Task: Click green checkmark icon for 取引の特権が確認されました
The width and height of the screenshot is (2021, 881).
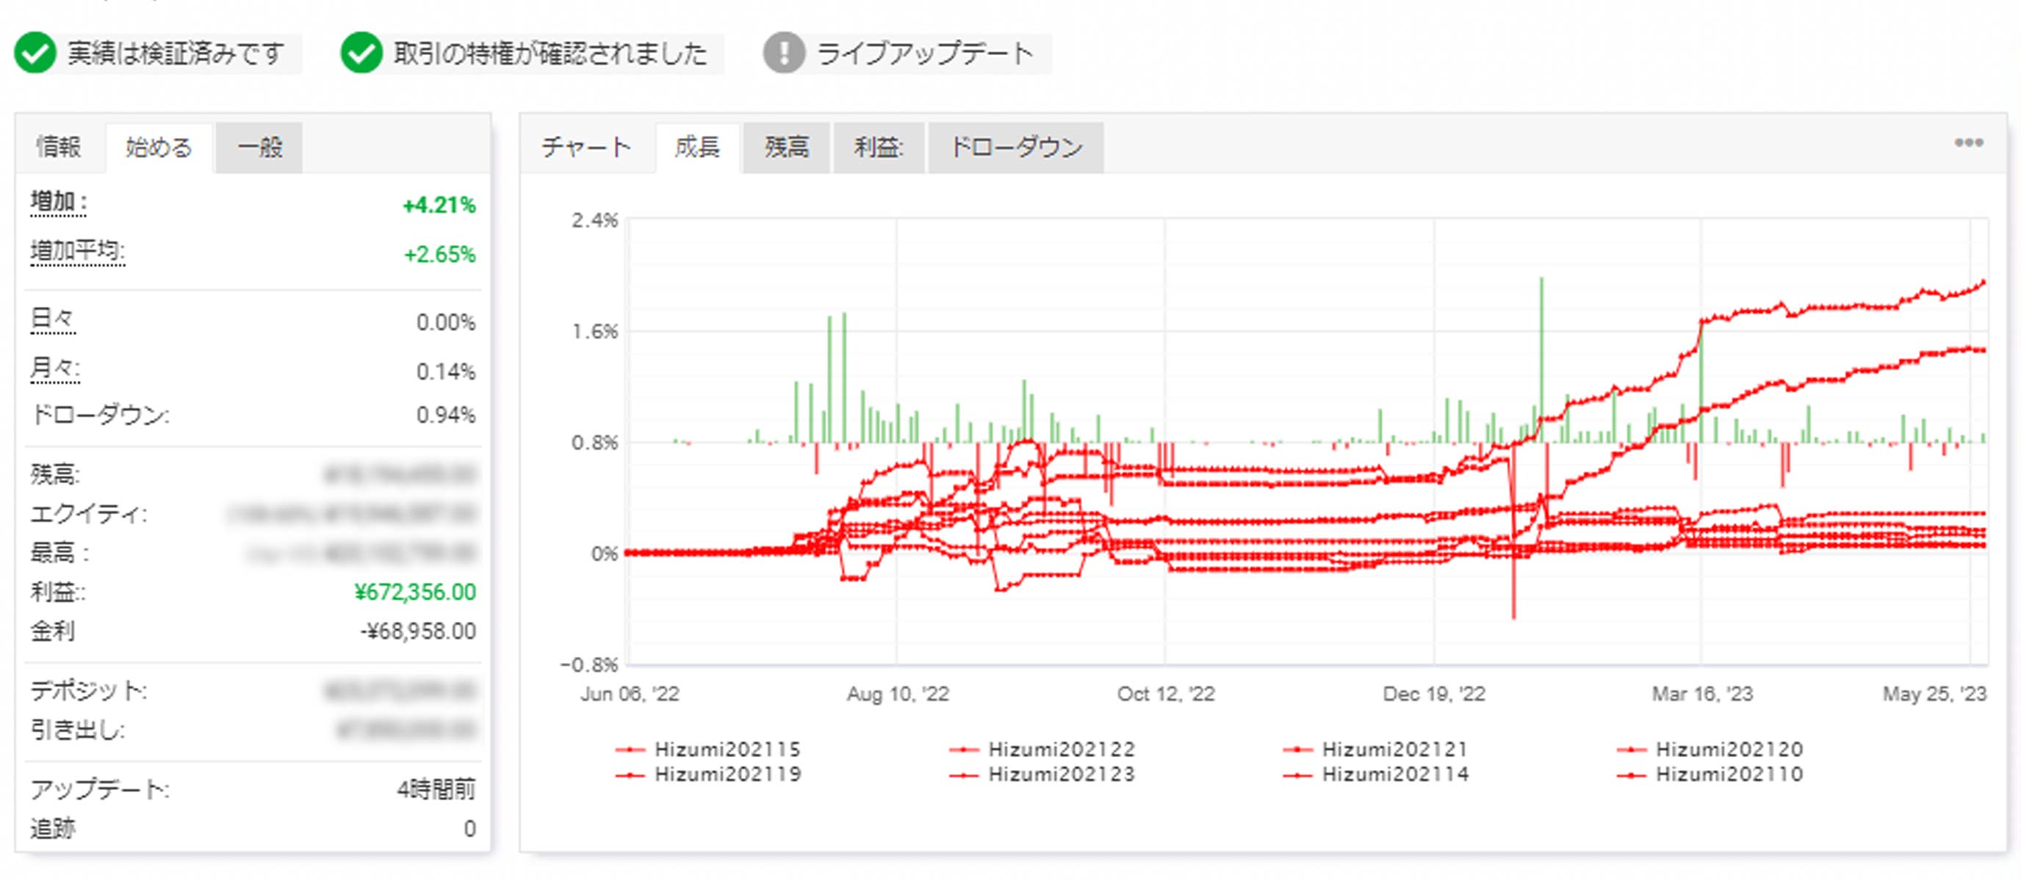Action: tap(361, 54)
